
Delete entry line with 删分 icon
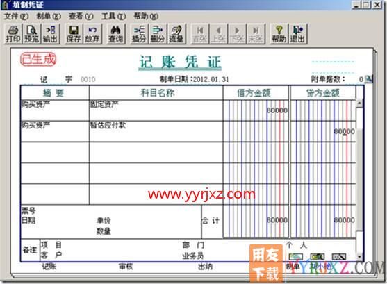[x=158, y=34]
